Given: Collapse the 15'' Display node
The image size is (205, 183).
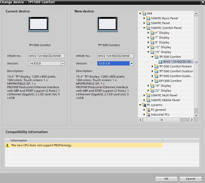Looking at the screenshot, I should 148,52.
